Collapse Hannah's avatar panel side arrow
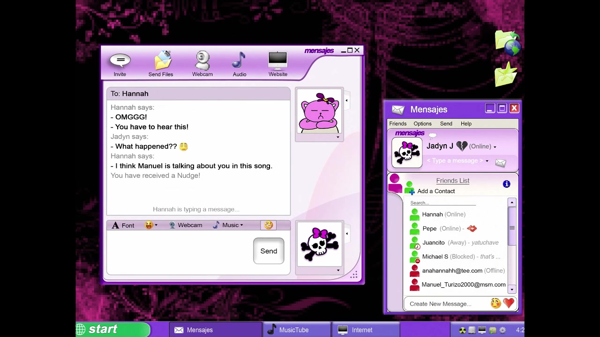This screenshot has height=337, width=600. pos(346,100)
